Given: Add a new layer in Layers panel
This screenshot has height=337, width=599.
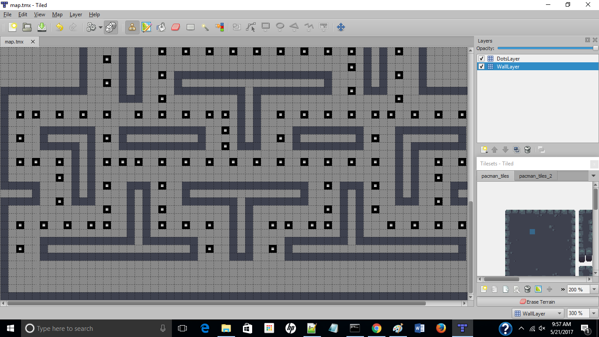Looking at the screenshot, I should 484,150.
